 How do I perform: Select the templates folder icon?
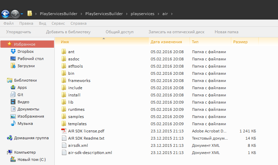pos(64,123)
